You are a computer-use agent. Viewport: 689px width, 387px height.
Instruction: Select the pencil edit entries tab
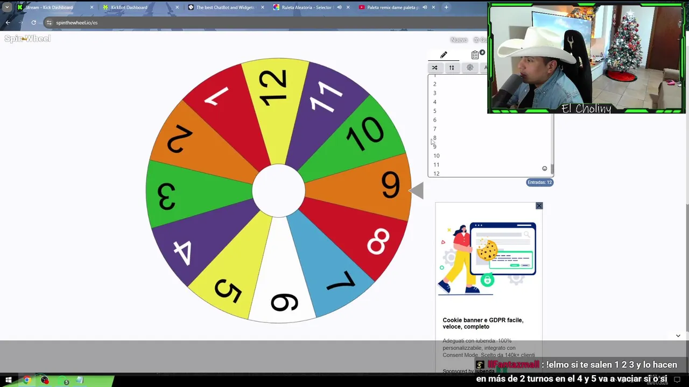[x=444, y=55]
